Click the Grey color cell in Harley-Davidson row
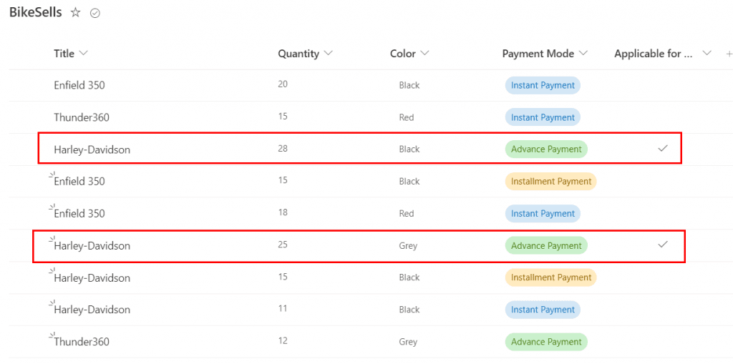733x364 pixels. tap(407, 246)
